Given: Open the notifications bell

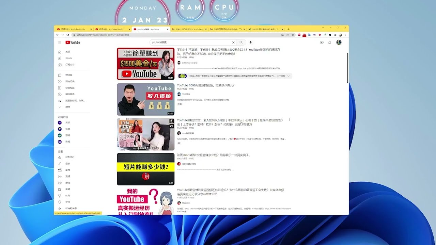Looking at the screenshot, I should tap(329, 42).
